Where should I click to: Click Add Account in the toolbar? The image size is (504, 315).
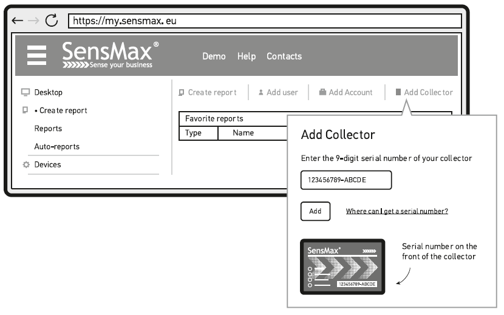click(x=350, y=93)
